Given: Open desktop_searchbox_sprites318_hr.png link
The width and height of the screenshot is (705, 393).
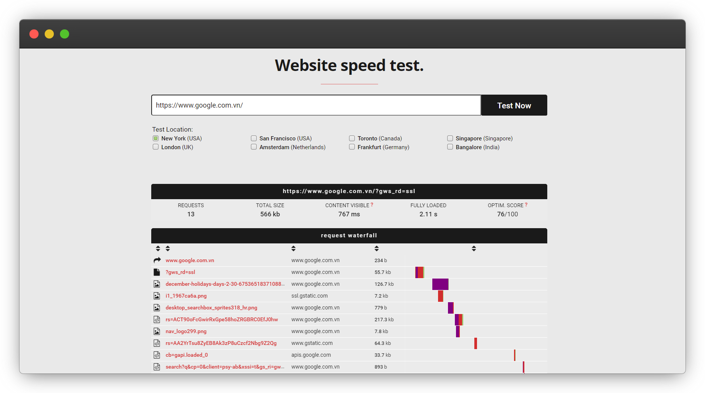Looking at the screenshot, I should pyautogui.click(x=211, y=308).
